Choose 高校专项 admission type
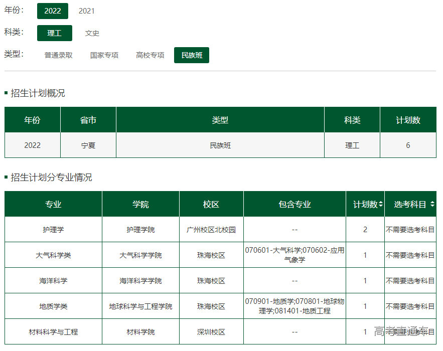443x351 pixels. [x=150, y=55]
